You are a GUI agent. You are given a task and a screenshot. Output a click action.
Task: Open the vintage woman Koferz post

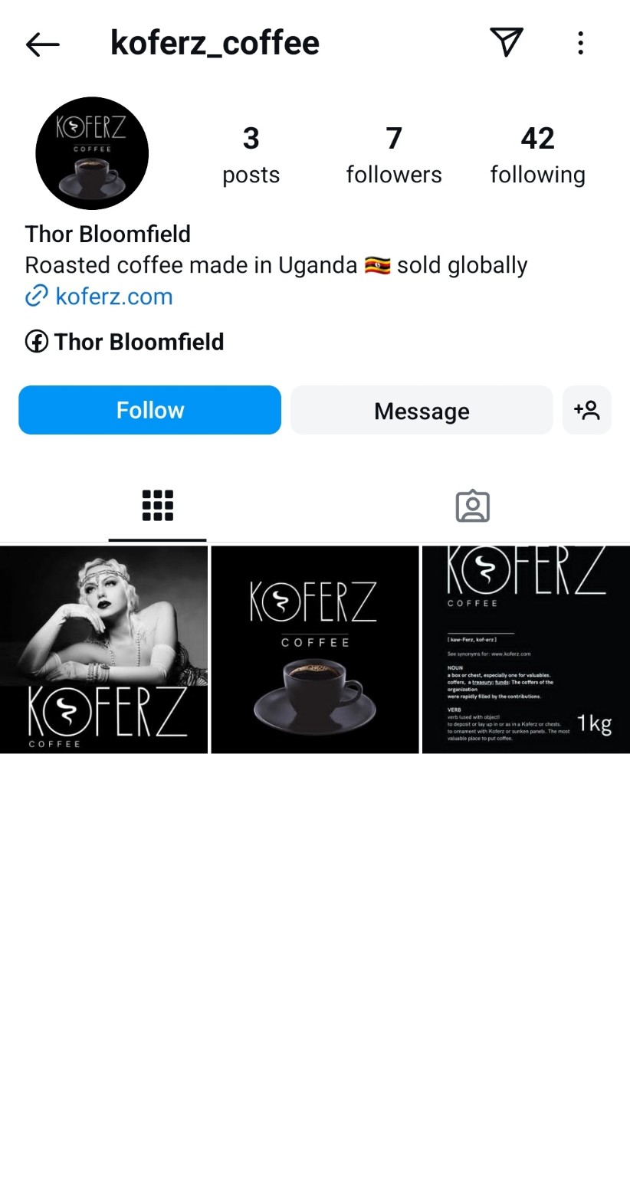click(x=104, y=650)
